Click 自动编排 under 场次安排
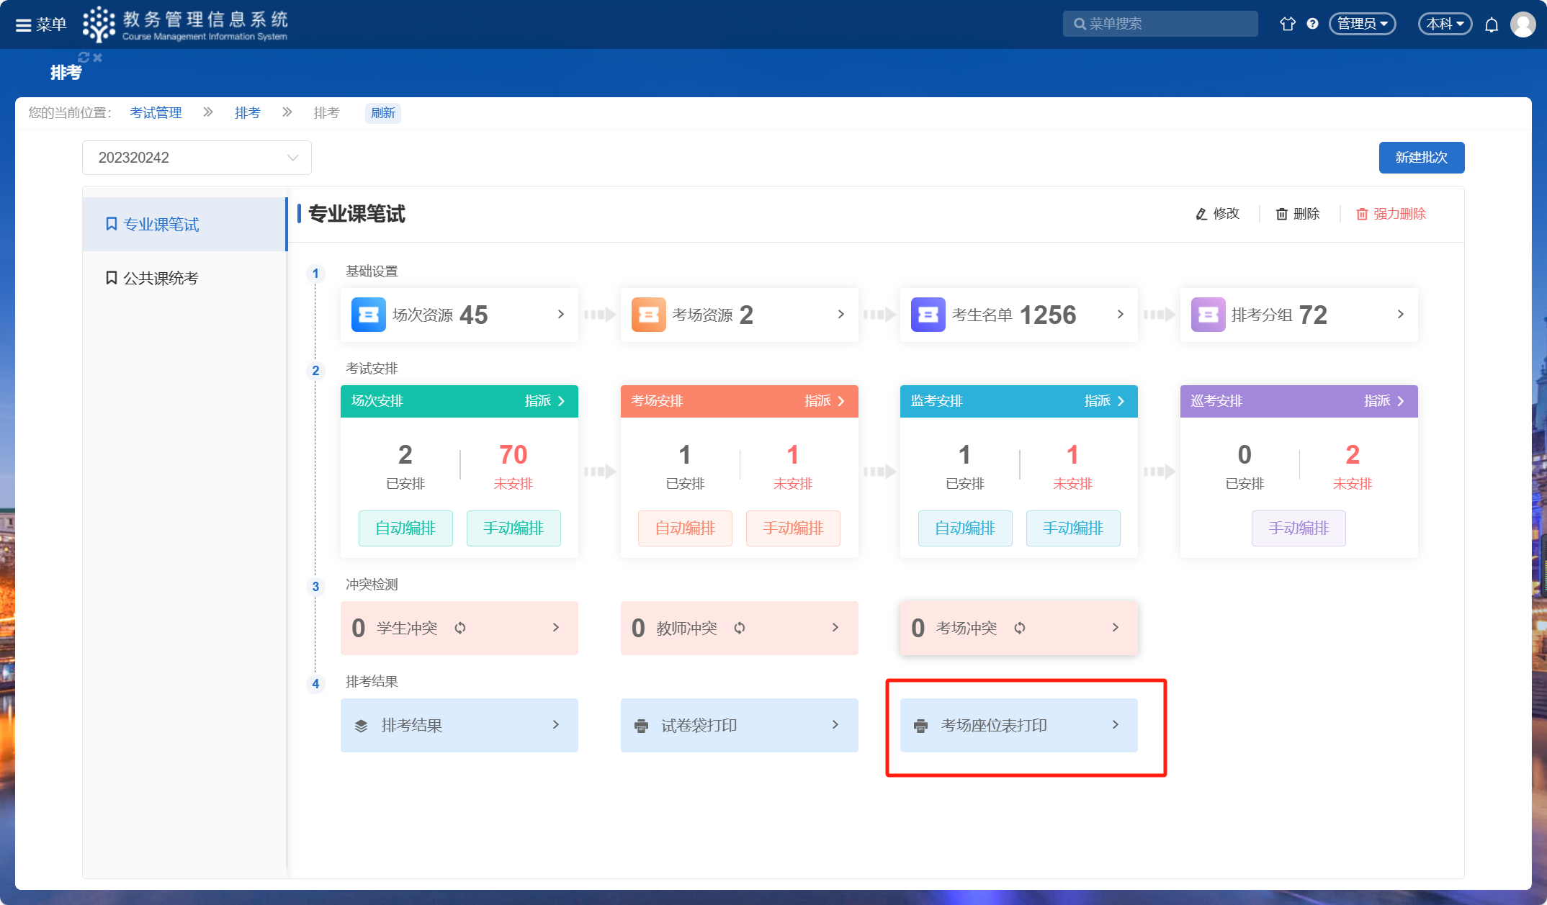 [405, 528]
